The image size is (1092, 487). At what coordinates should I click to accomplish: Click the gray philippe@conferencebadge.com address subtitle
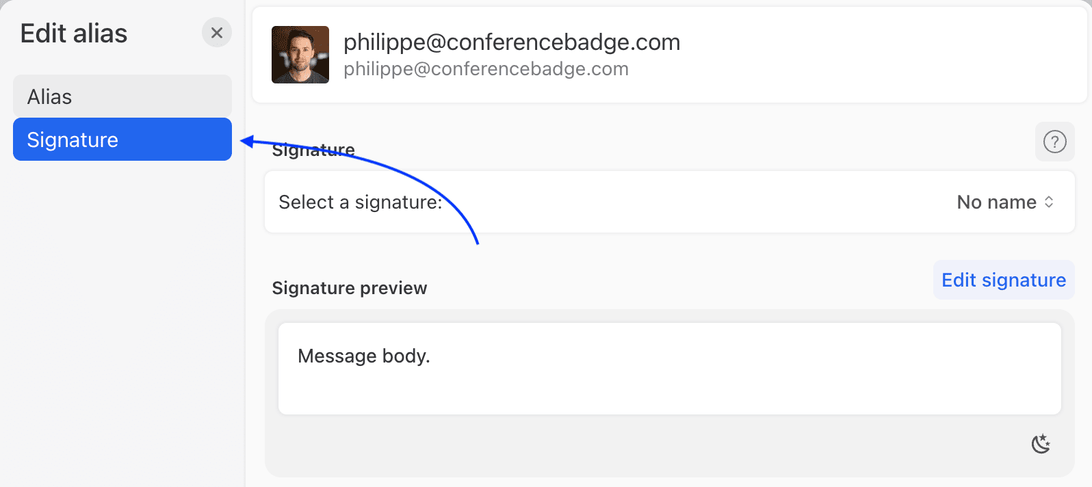[x=486, y=69]
